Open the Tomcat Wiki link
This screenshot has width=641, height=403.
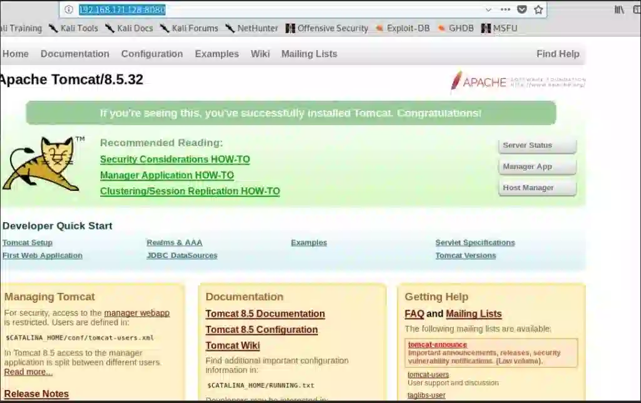[233, 346]
